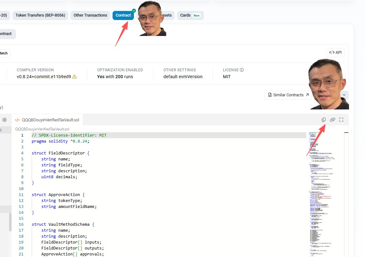Viewport: 365px width, 257px height.
Task: Open the Token Transfers (BEP-8056) tab
Action: point(40,15)
